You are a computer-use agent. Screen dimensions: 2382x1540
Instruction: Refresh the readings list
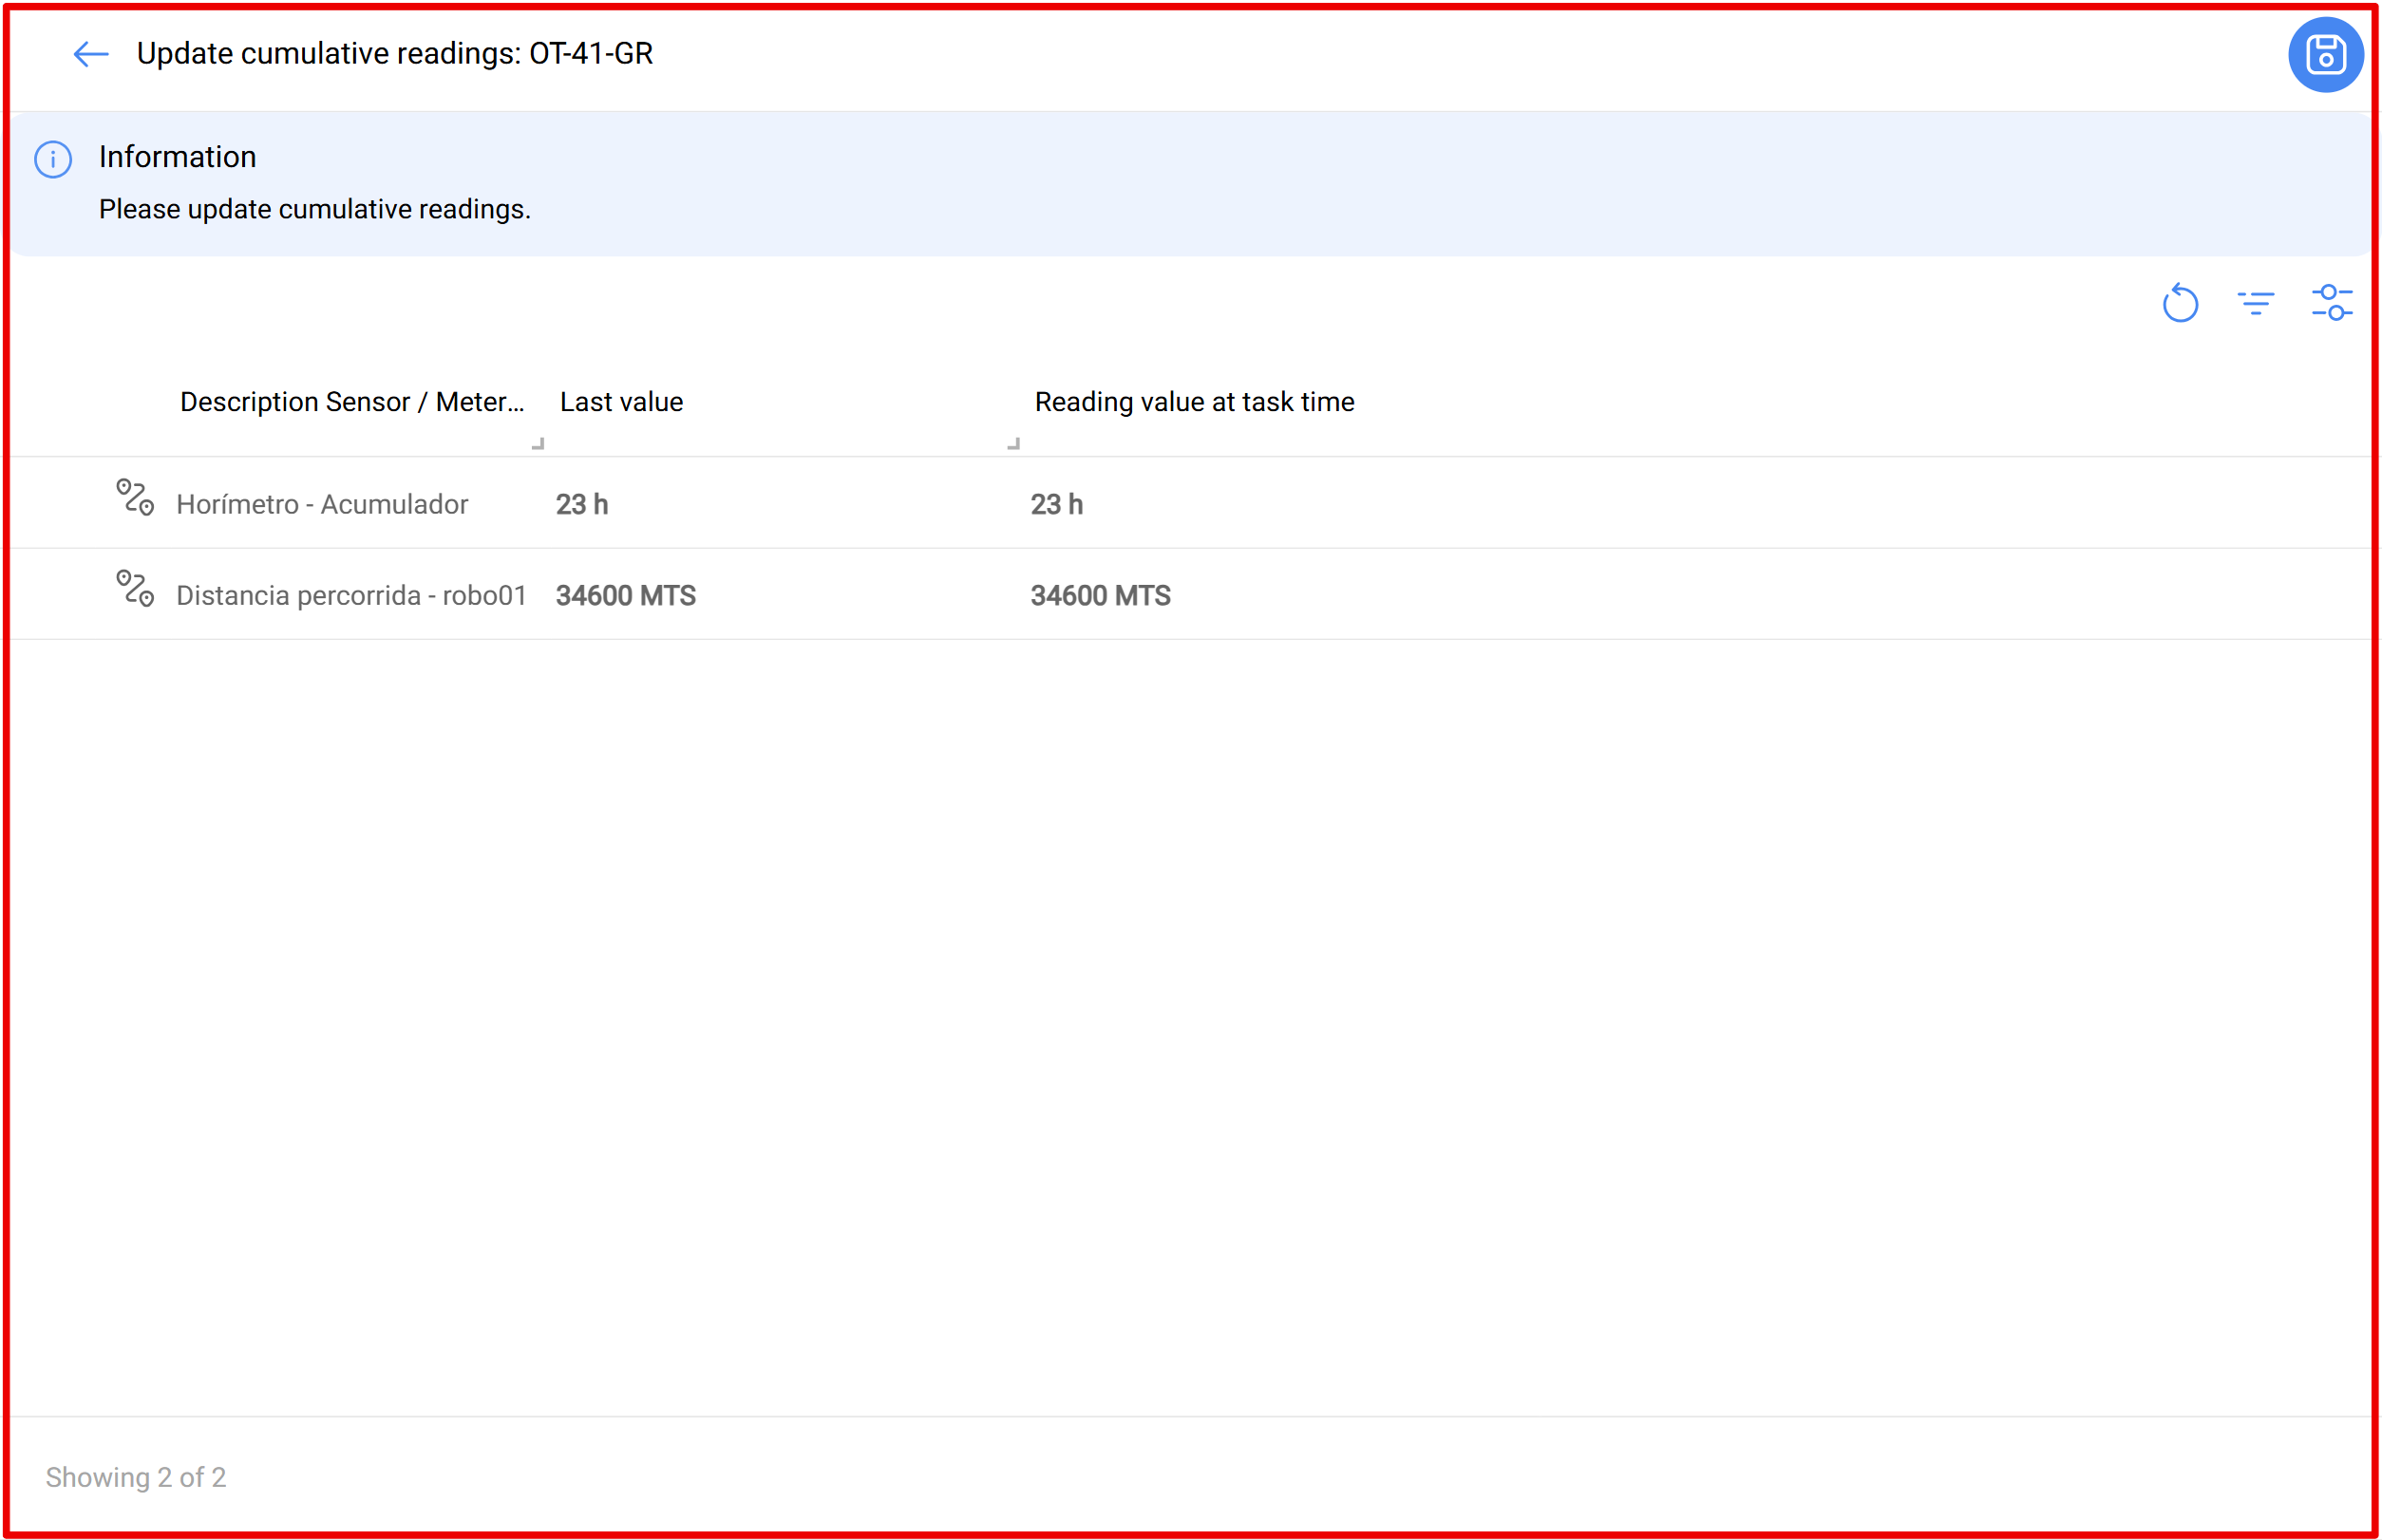pos(2179,303)
